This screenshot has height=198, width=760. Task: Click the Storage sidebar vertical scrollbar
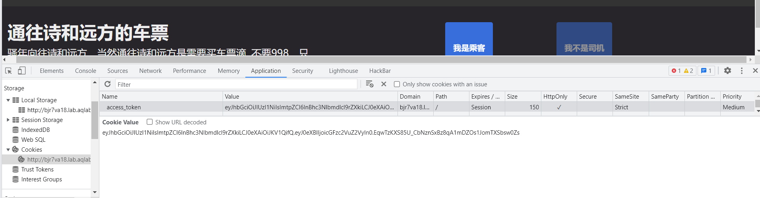pos(95,120)
